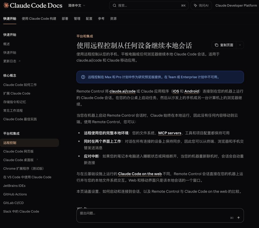Select GitHub Actions in the sidebar
The height and width of the screenshot is (228, 259).
click(x=15, y=194)
